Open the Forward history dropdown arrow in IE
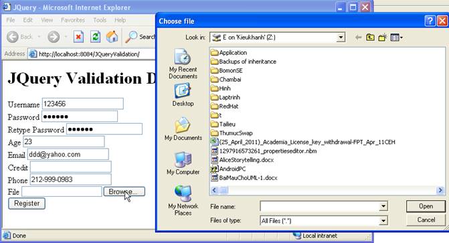Screen dimensions: 449x243 (x=66, y=37)
